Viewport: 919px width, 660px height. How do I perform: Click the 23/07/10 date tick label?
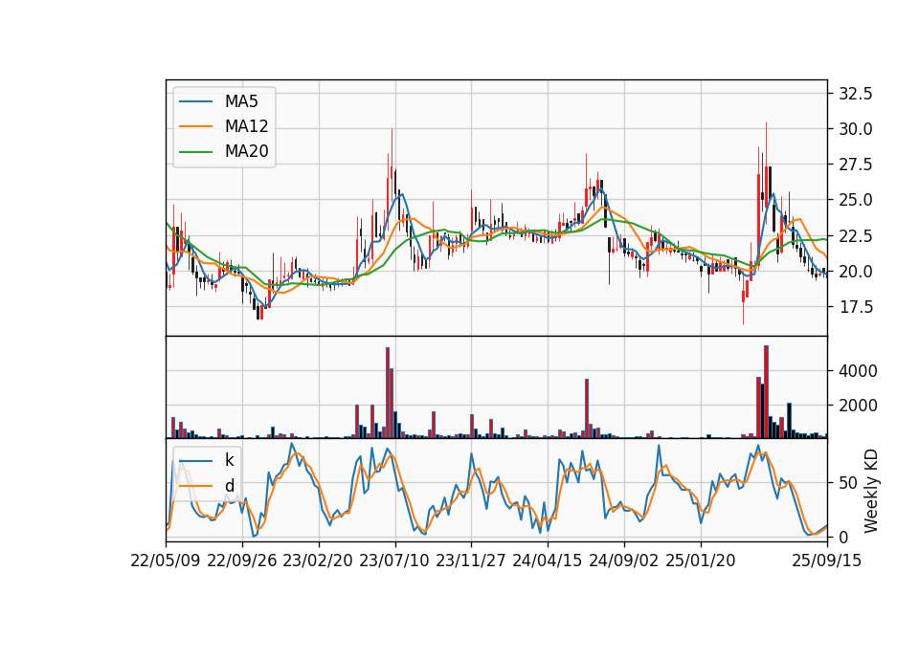pos(394,561)
